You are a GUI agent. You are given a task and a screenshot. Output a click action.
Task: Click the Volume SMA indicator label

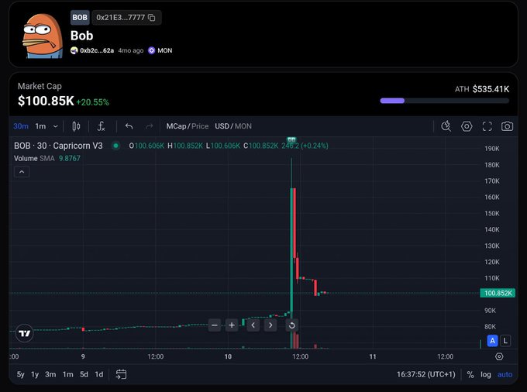point(34,159)
